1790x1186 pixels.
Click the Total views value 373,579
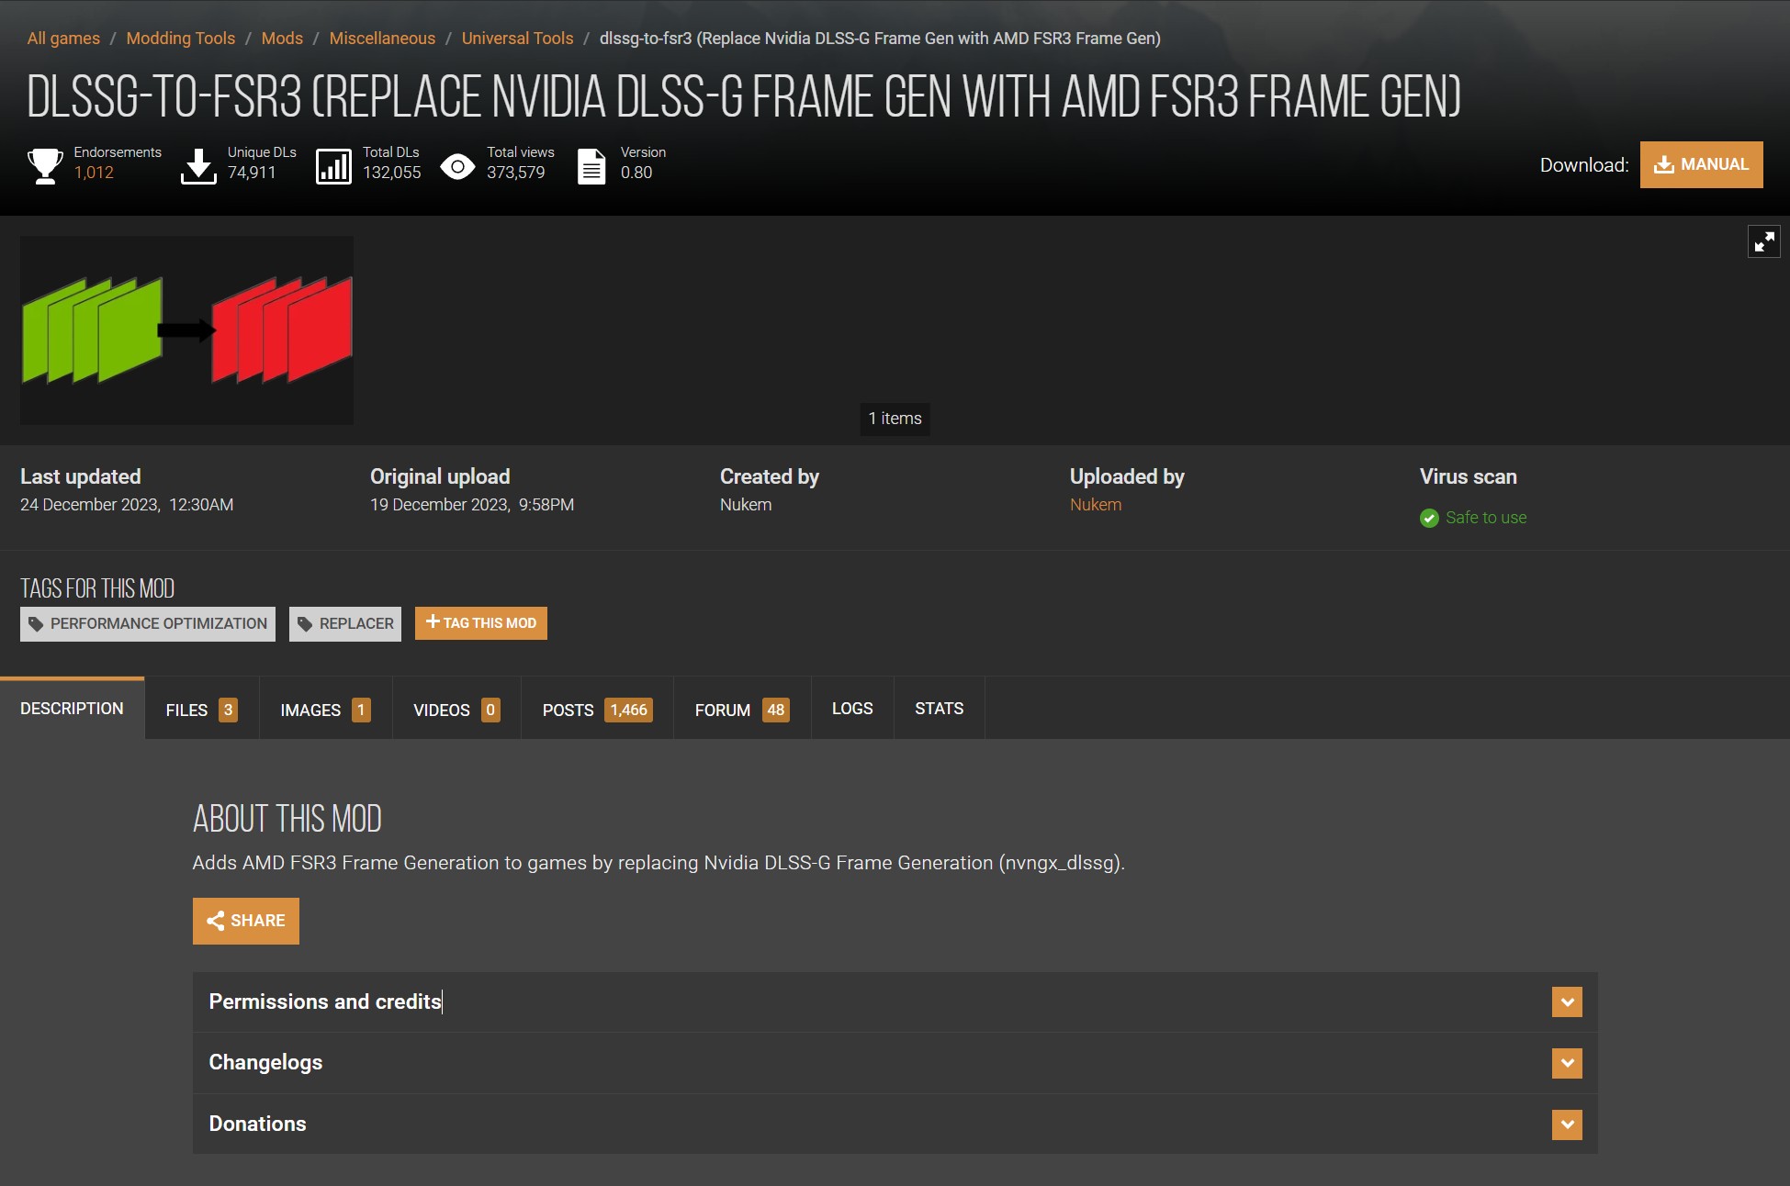[516, 173]
